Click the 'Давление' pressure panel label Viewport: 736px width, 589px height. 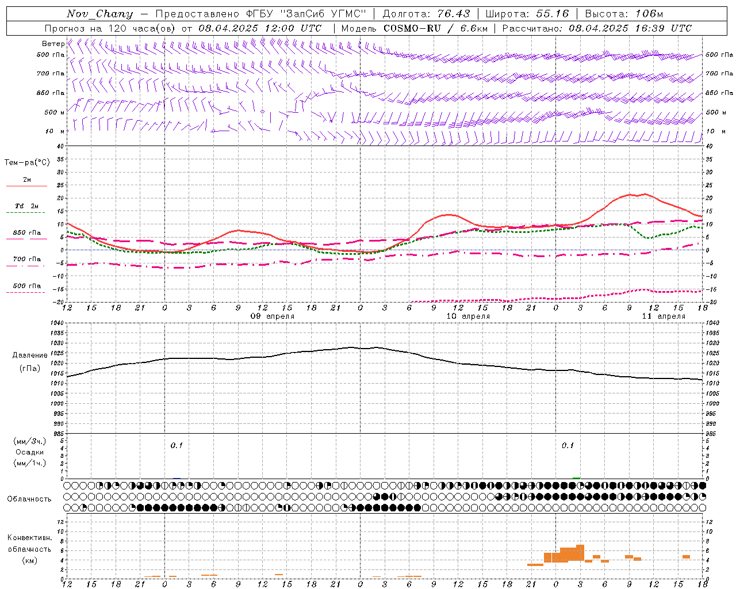[x=30, y=355]
